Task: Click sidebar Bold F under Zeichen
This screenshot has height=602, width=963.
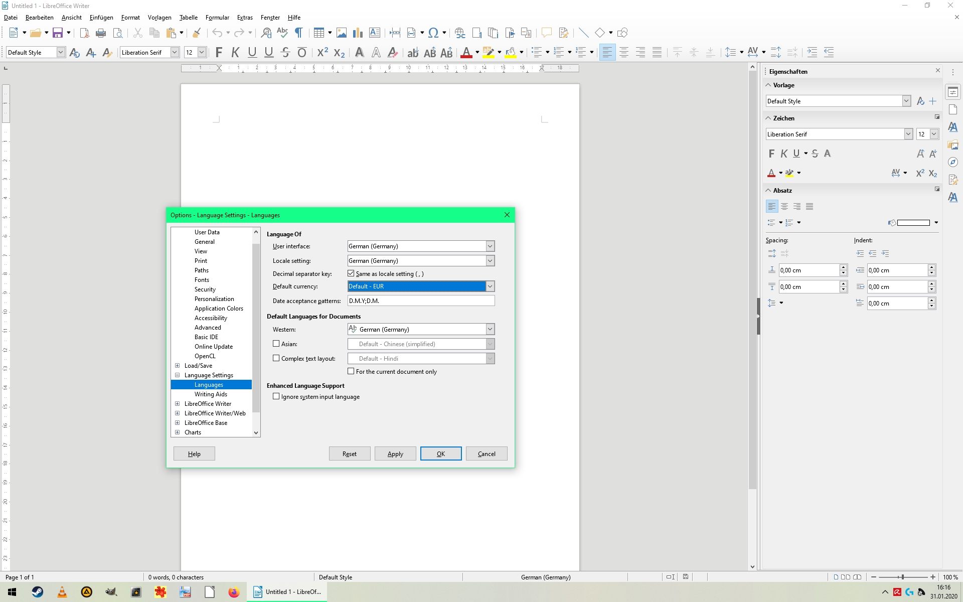Action: click(771, 154)
